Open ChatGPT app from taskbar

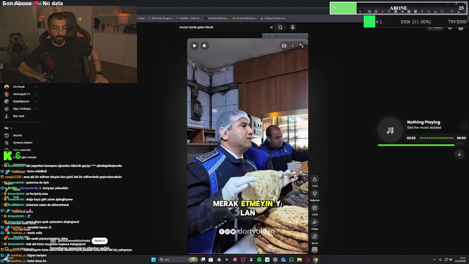click(275, 260)
